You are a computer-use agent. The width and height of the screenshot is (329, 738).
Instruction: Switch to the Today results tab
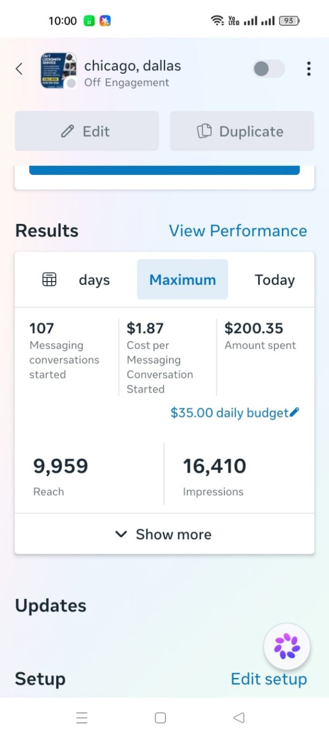(275, 280)
